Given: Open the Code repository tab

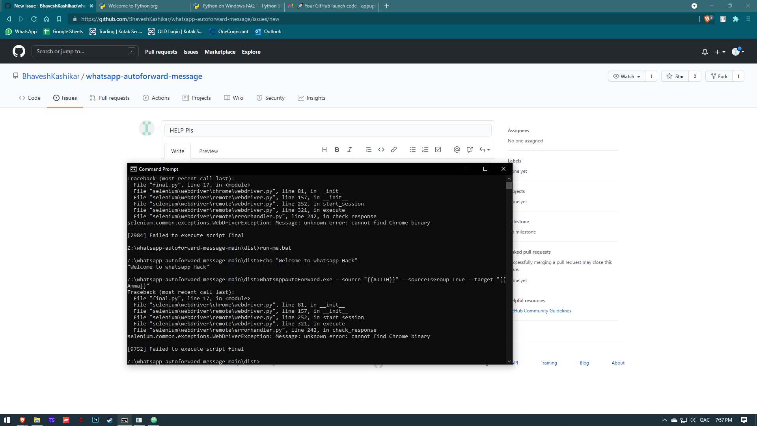Looking at the screenshot, I should (x=30, y=98).
